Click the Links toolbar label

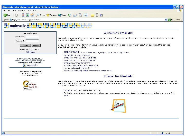[178, 20]
